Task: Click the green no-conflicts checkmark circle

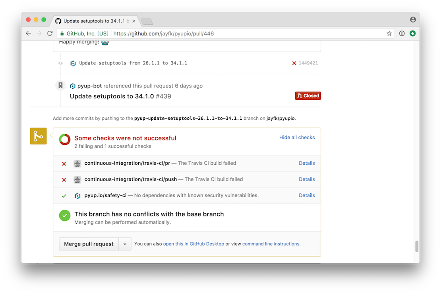Action: [65, 216]
